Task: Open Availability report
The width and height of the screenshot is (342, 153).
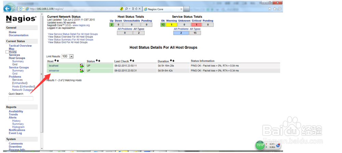Action: 16,111
